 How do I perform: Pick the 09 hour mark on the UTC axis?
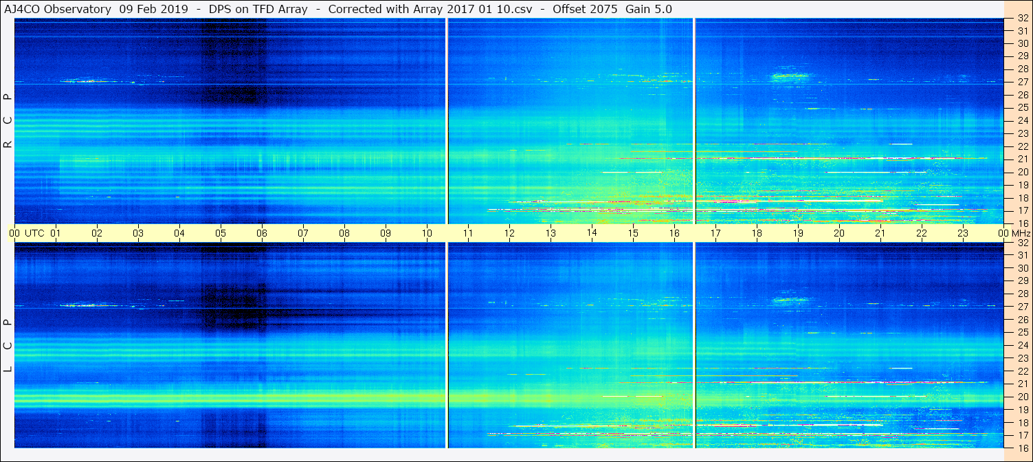coord(386,233)
